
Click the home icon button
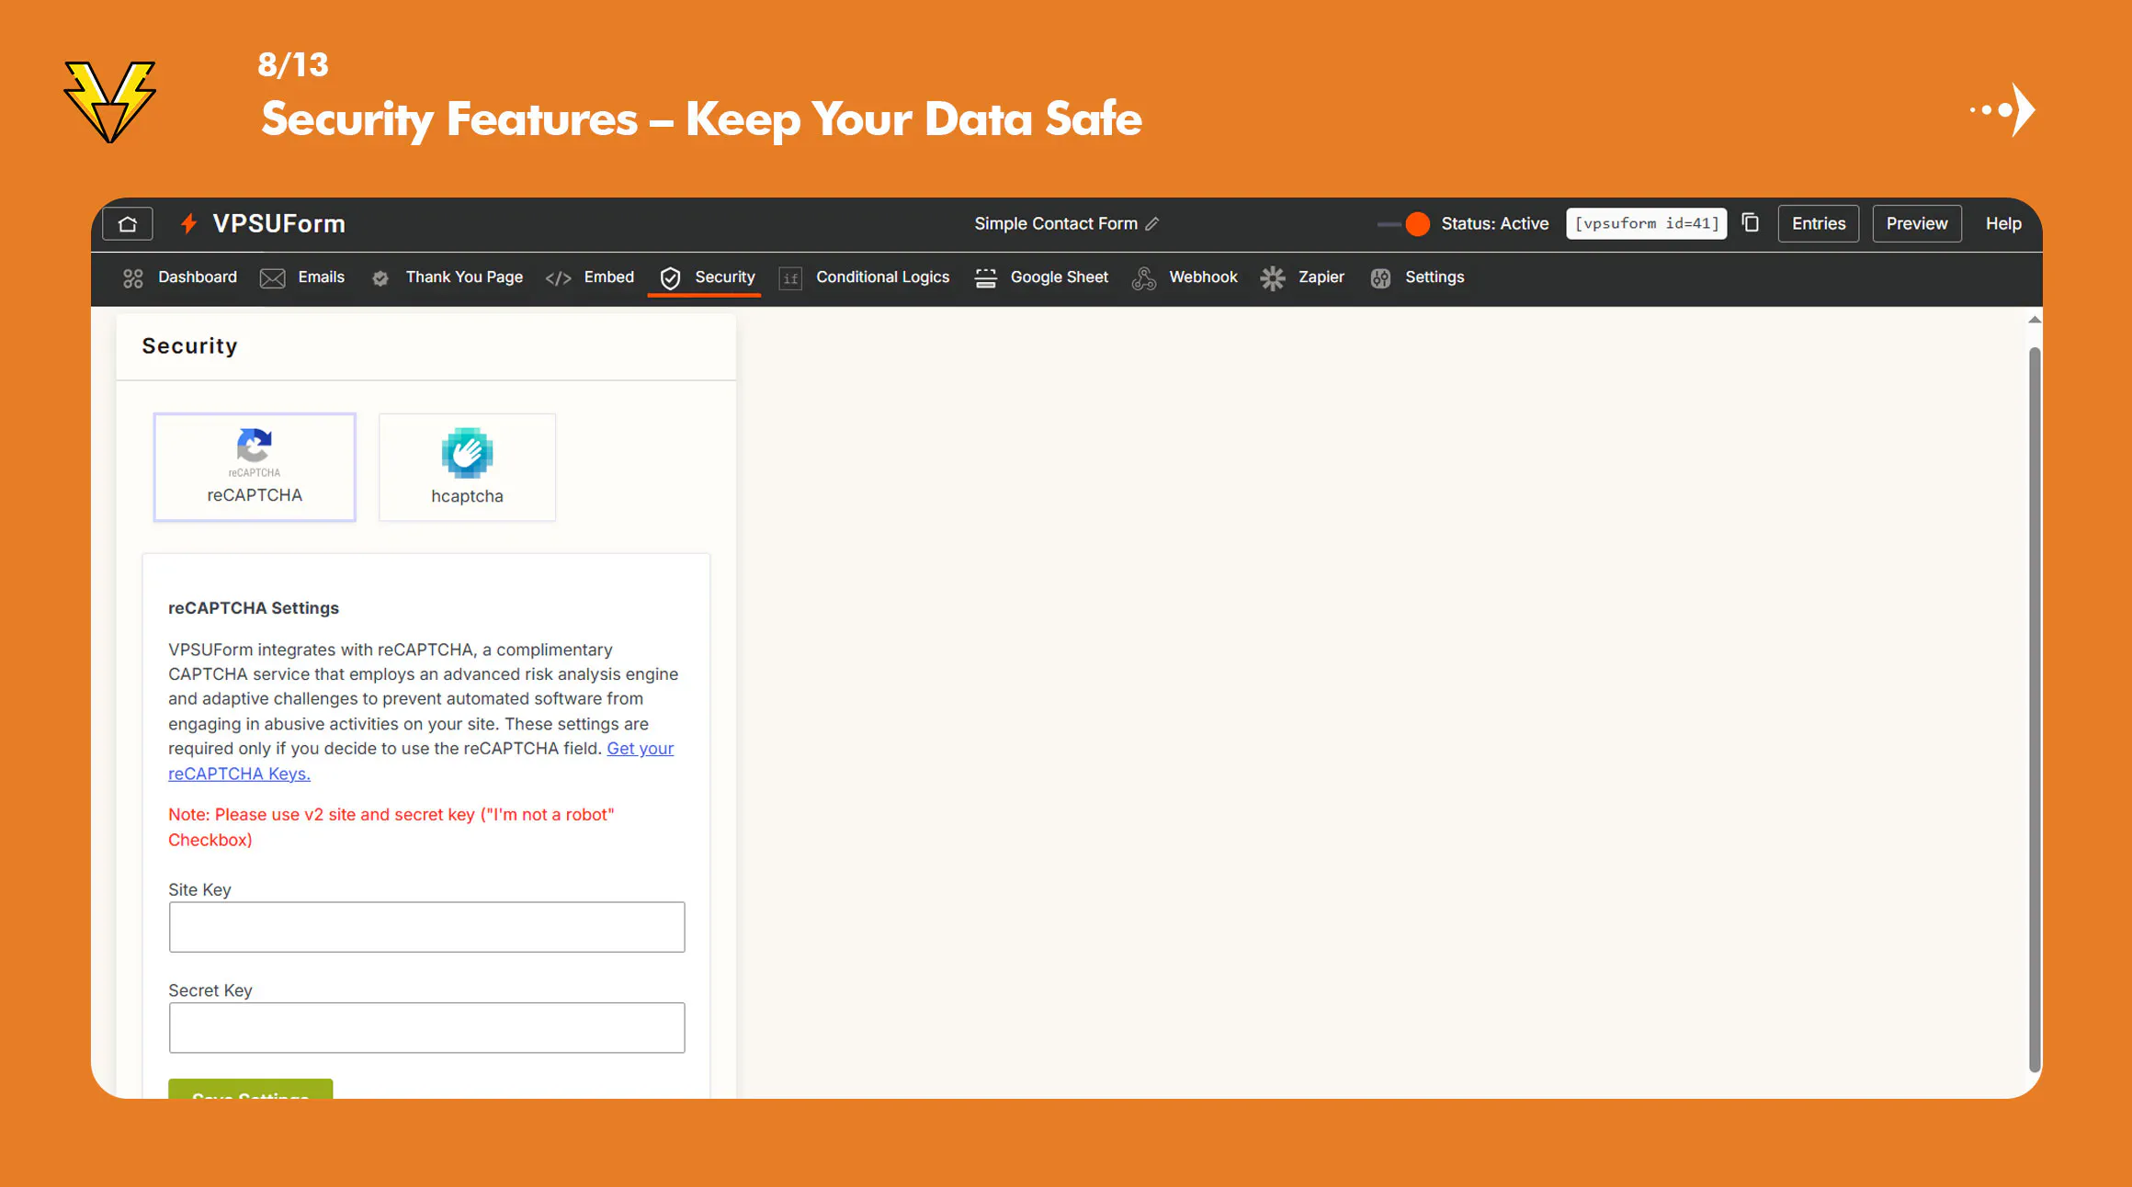pos(128,224)
